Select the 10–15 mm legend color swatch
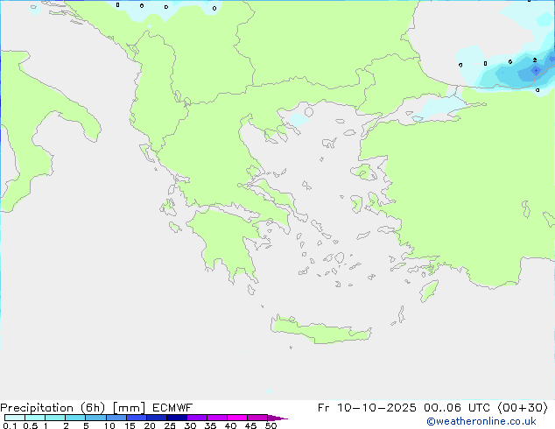555x429 pixels. [116, 418]
